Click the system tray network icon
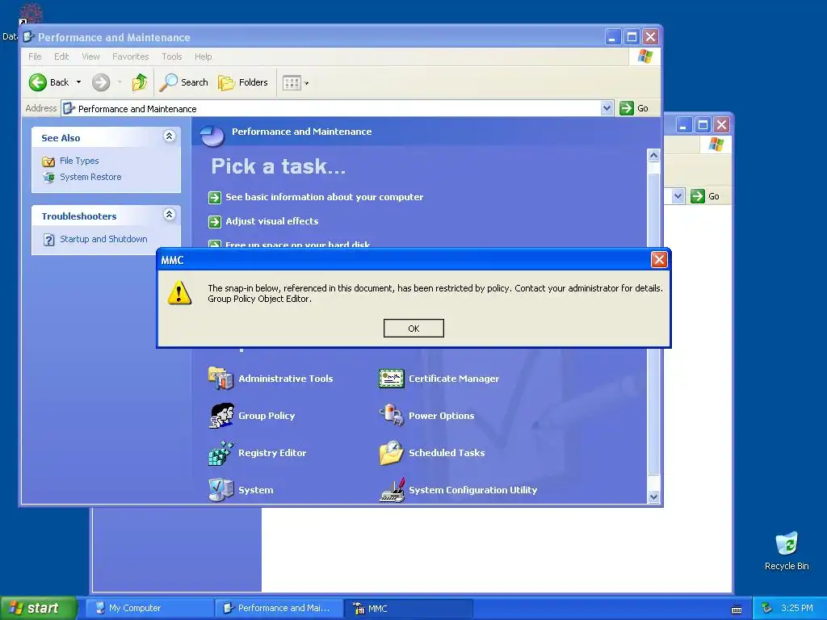Viewport: 827px width, 620px height. point(766,609)
